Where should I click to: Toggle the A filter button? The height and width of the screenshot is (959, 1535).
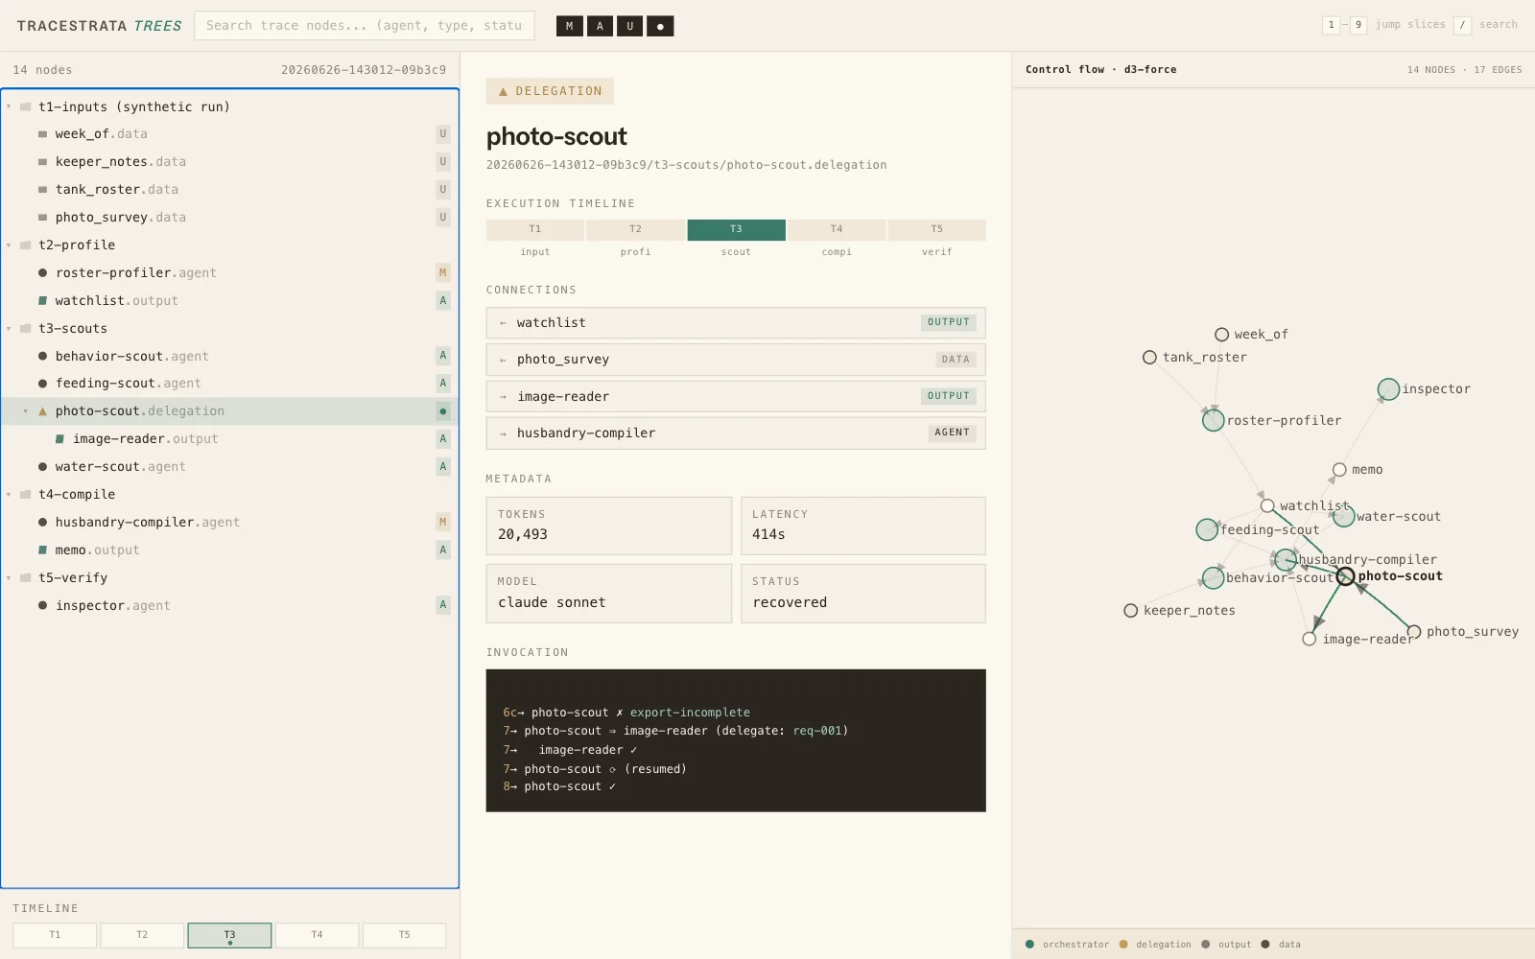tap(600, 26)
